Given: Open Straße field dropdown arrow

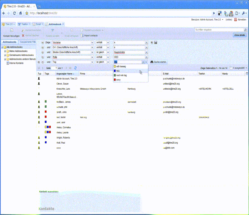Looking at the screenshot, I should click(92, 52).
